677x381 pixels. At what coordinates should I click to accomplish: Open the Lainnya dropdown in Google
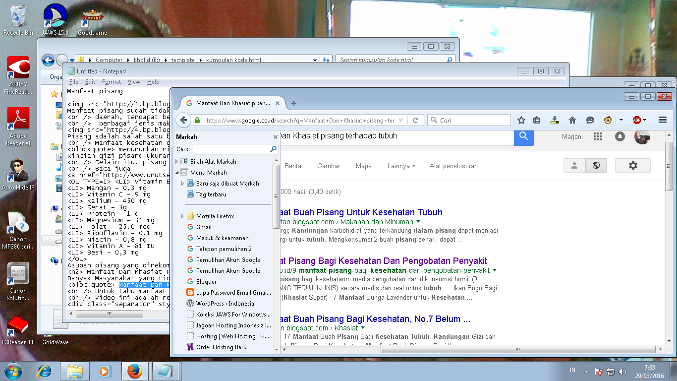click(x=401, y=166)
